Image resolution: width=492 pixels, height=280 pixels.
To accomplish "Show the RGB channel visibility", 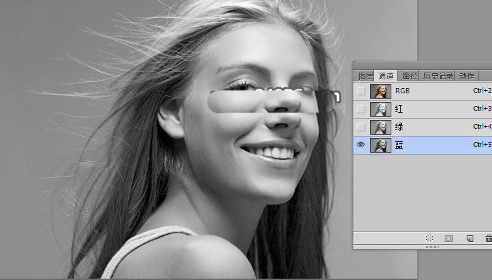I will click(361, 91).
